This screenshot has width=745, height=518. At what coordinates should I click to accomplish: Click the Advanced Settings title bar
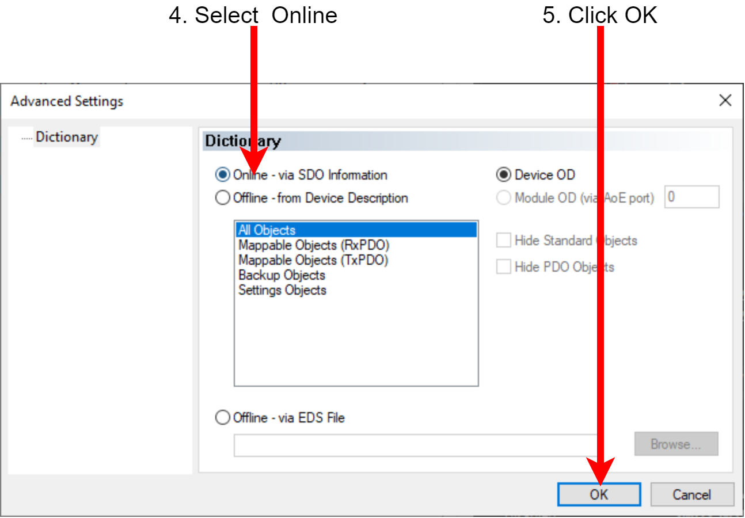345,101
